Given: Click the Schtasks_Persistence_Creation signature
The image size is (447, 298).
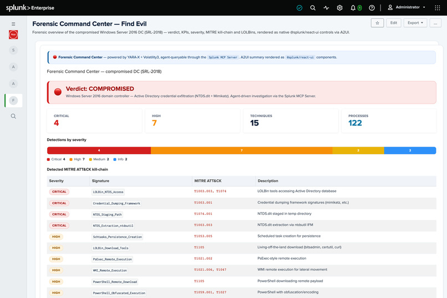Looking at the screenshot, I should pyautogui.click(x=117, y=237).
